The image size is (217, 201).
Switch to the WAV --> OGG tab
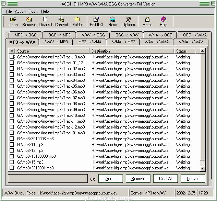(93, 35)
